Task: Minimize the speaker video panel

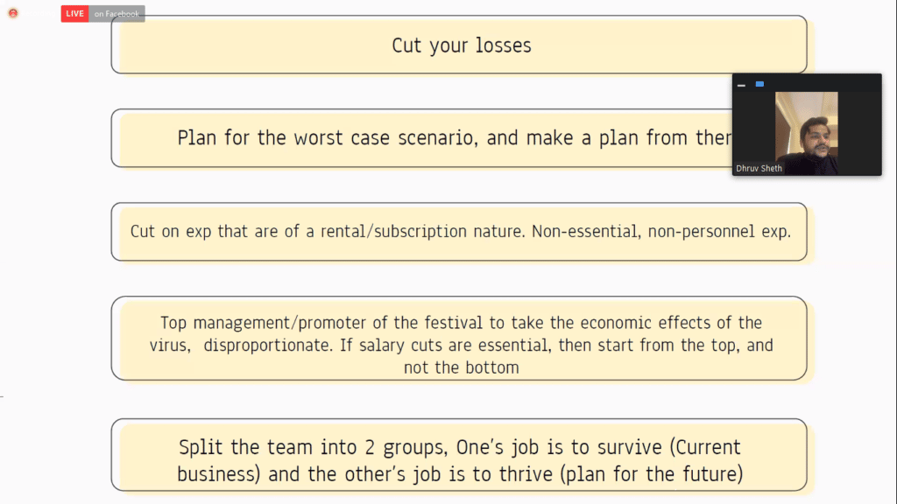Action: click(x=742, y=85)
